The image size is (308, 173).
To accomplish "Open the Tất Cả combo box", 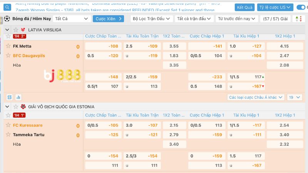I will (72, 19).
